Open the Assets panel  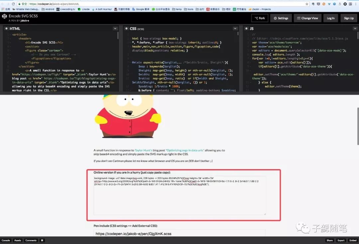coord(18,240)
